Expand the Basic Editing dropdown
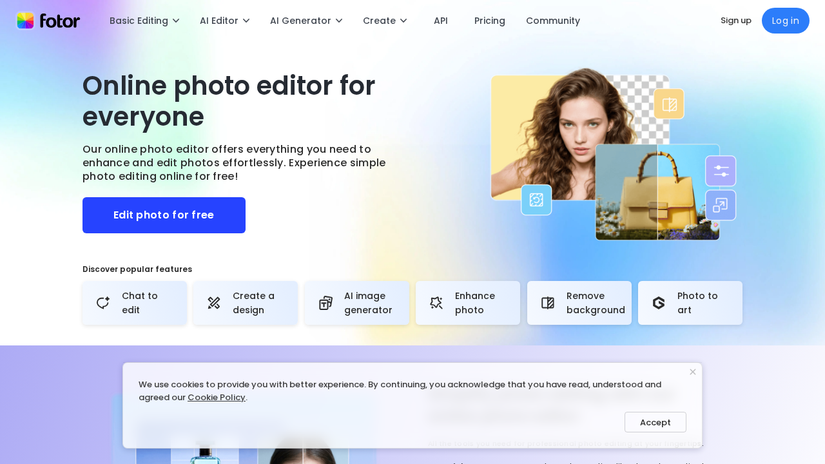 click(144, 21)
